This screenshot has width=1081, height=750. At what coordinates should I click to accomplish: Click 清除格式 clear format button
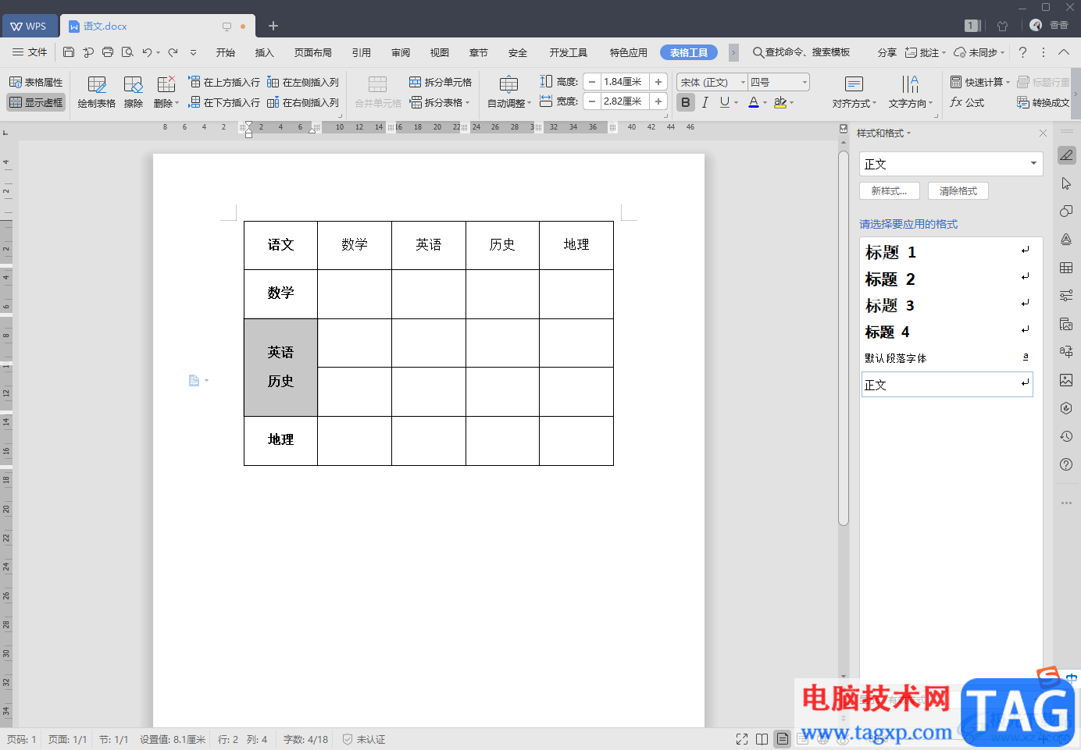coord(958,191)
